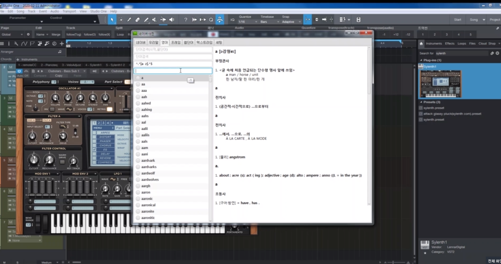Toggle the oscillator RETRIG button
Viewport: 501px width, 264px height.
109,109
